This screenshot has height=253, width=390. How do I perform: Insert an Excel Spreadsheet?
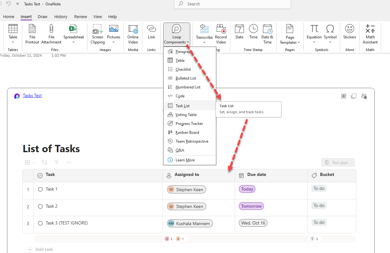point(73,34)
